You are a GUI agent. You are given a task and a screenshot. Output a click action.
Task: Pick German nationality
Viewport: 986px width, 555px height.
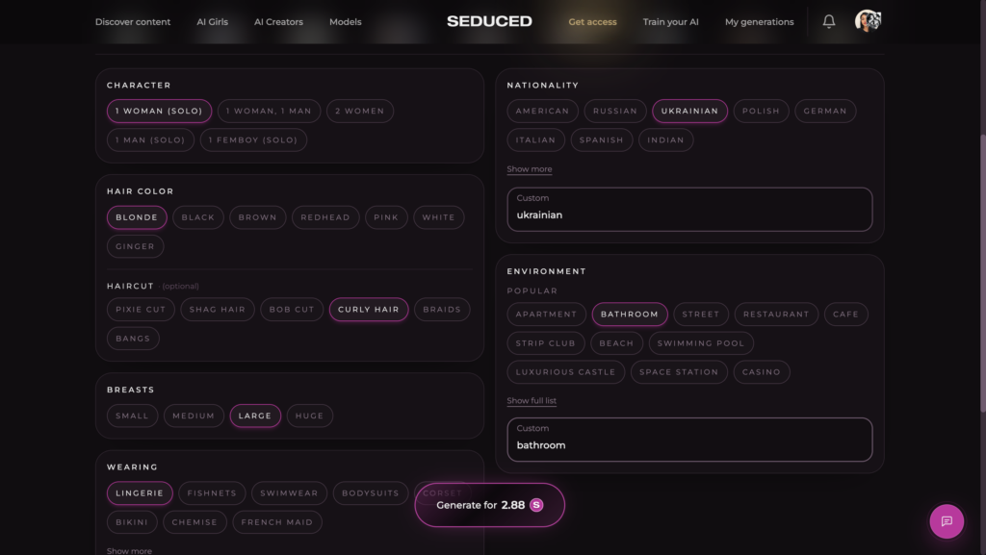(x=825, y=112)
